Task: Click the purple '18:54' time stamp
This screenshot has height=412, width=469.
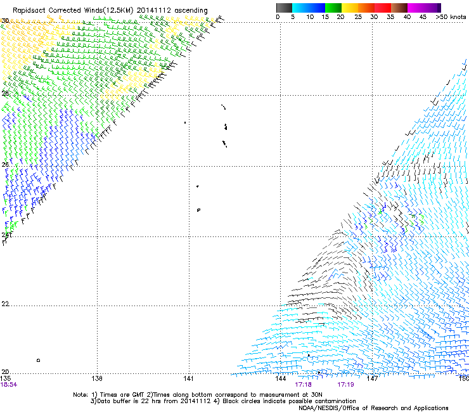Action: pos(9,385)
